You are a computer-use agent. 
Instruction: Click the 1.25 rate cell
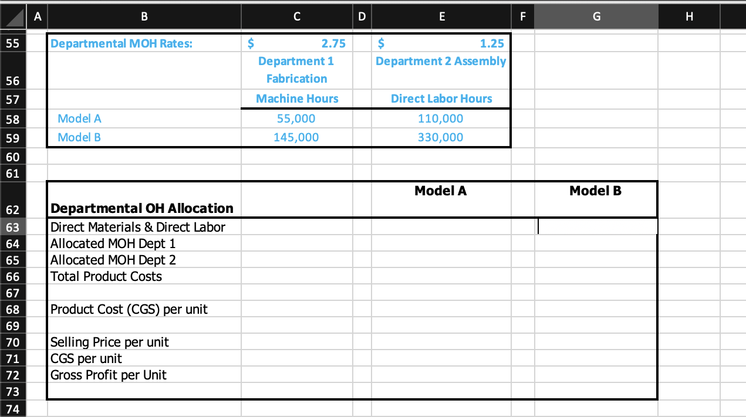441,43
